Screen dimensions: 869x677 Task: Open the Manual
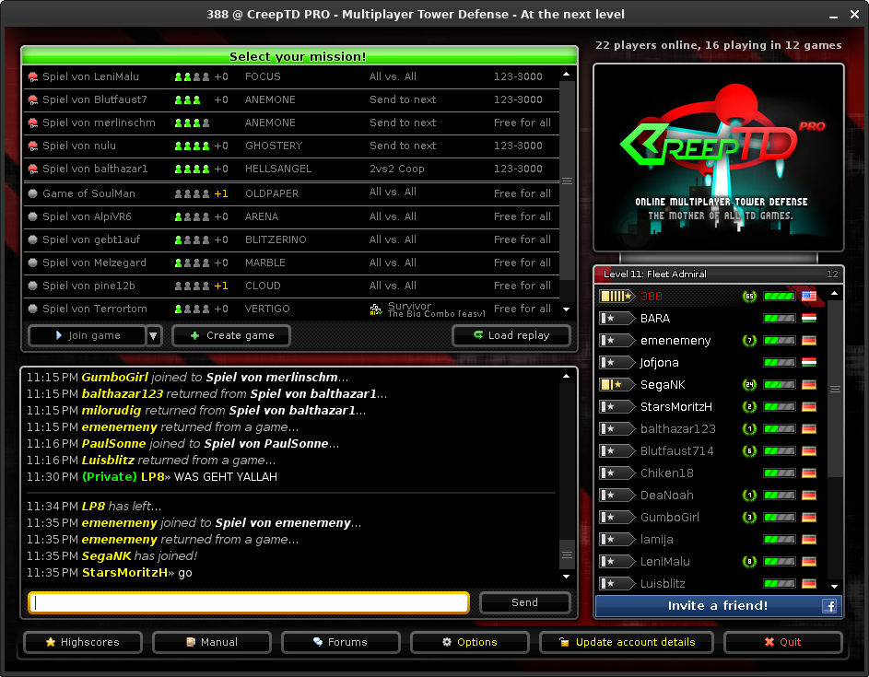[211, 642]
